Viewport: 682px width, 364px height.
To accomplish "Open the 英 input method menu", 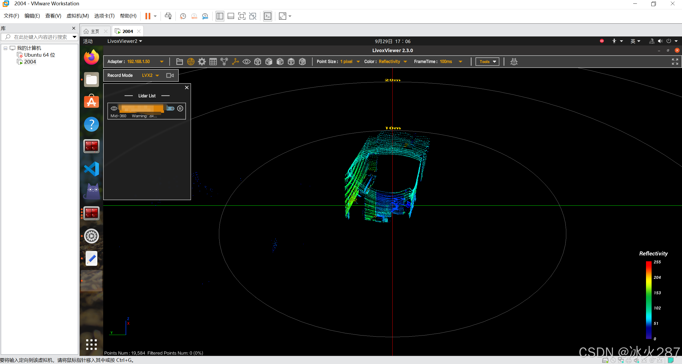I will [636, 41].
